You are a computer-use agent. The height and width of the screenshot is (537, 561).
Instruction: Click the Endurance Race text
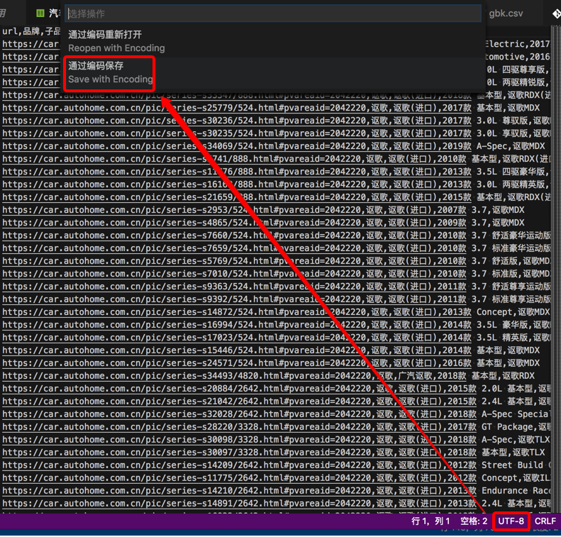click(x=516, y=491)
